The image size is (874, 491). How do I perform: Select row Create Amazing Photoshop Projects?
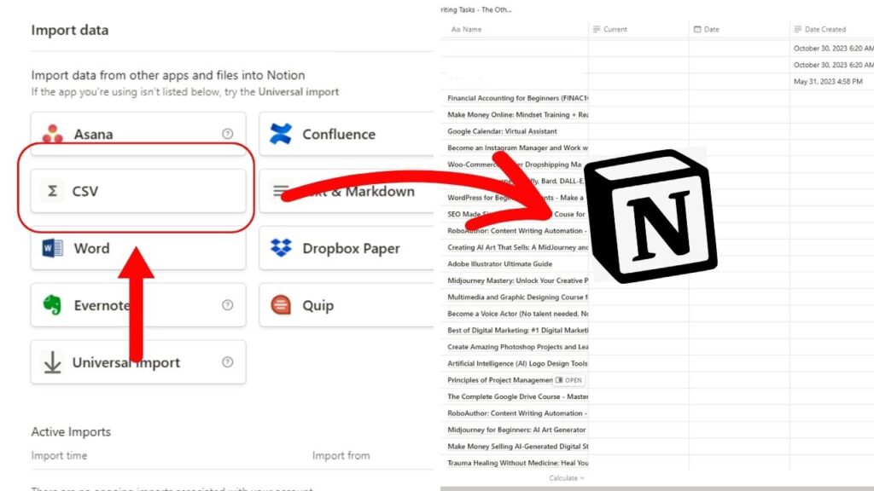click(517, 347)
